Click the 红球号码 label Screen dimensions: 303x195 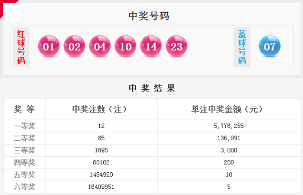21,47
